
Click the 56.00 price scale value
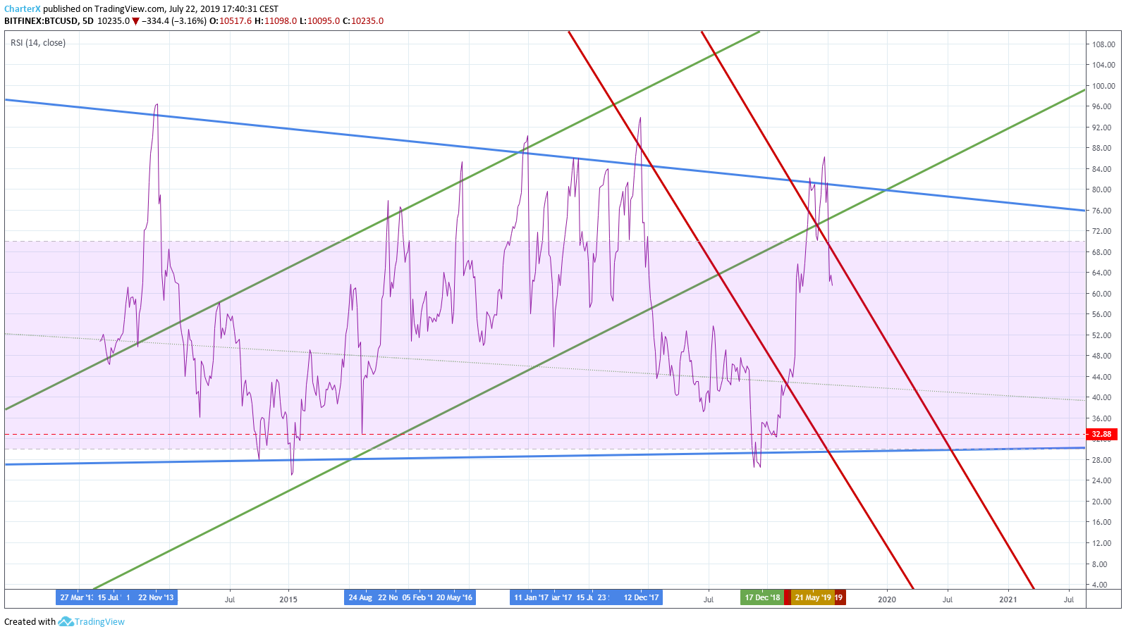tap(1101, 314)
